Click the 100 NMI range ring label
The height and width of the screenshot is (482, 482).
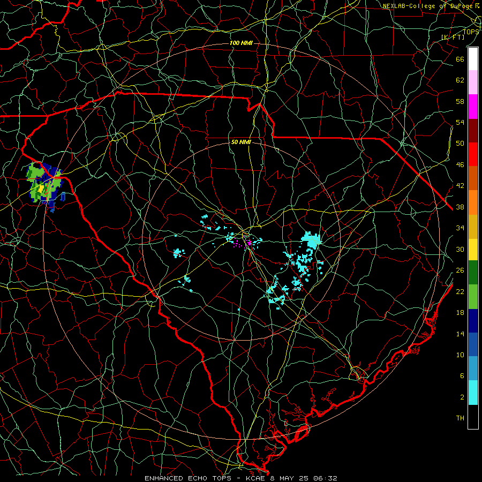tap(241, 43)
